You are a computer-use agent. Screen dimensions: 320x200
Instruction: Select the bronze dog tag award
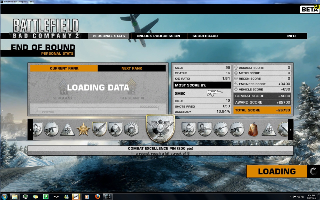253,129
